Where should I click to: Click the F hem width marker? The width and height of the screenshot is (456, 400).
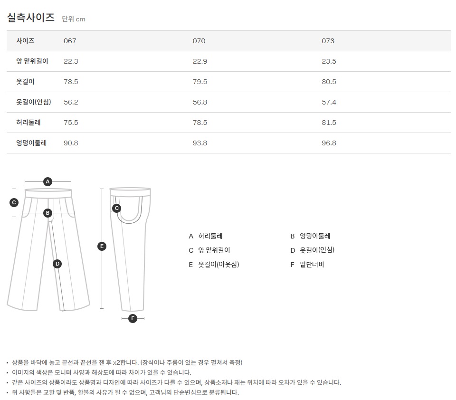(x=133, y=318)
